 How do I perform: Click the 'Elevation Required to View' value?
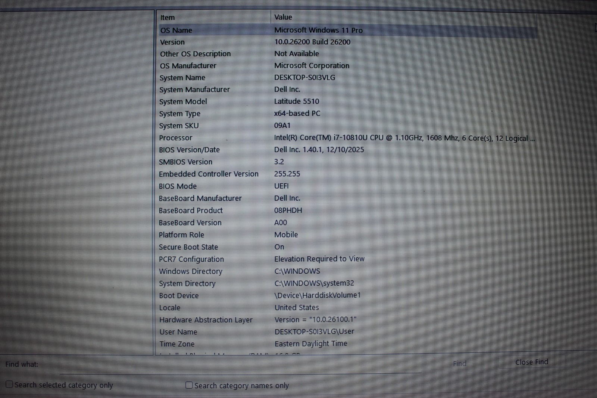click(x=319, y=259)
